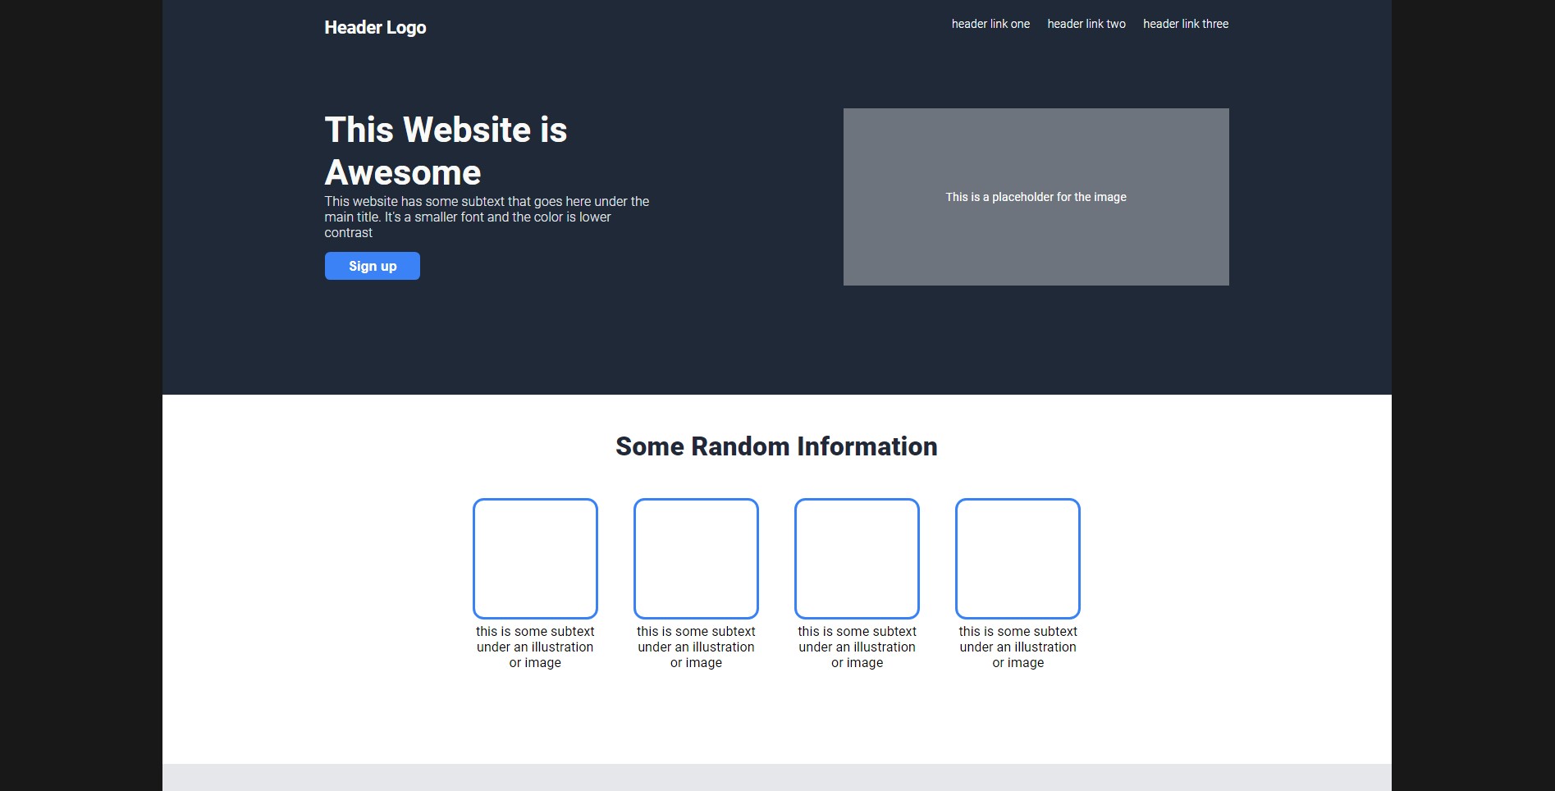This screenshot has width=1555, height=791.
Task: Click the Header Logo text
Action: [375, 27]
